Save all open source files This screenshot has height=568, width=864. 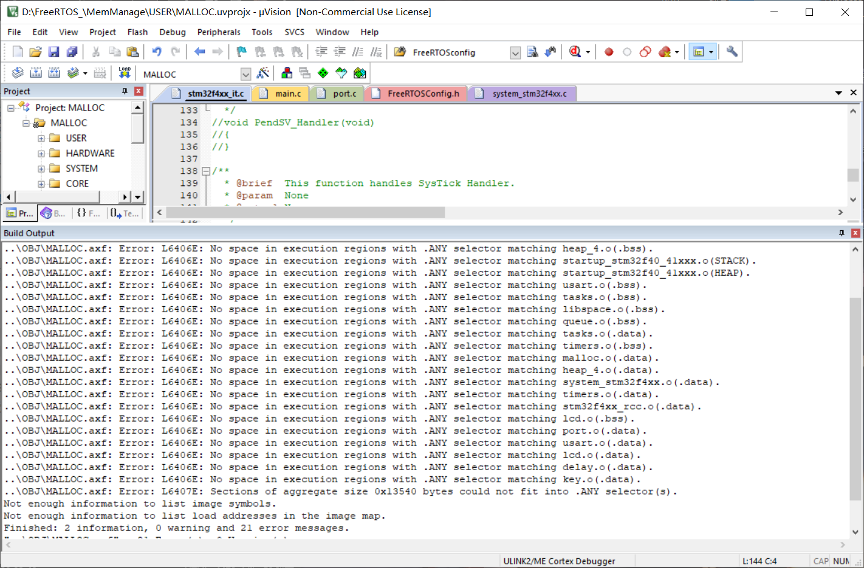72,52
